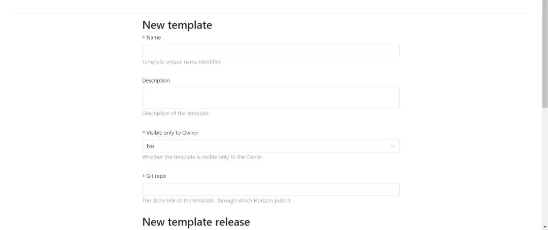Image resolution: width=548 pixels, height=230 pixels.
Task: Click the 'Description of the template' hint text
Action: click(175, 113)
